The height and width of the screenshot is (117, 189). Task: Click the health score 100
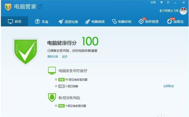click(90, 42)
